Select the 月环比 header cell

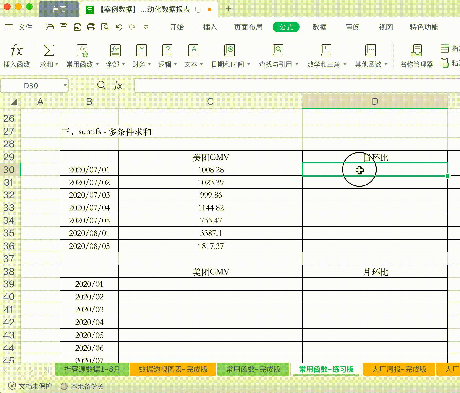coord(375,272)
